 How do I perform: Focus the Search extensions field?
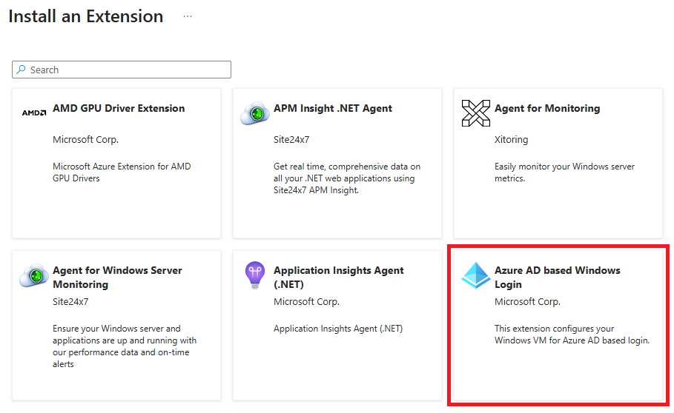point(122,70)
